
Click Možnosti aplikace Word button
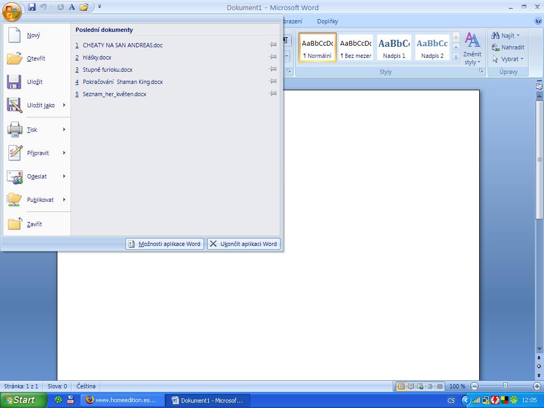click(165, 244)
